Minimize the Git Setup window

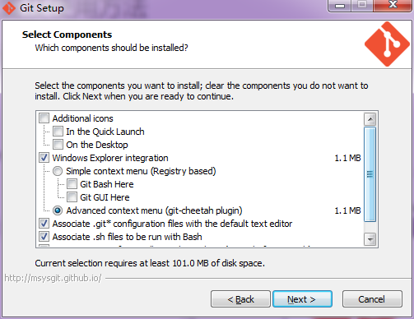[x=340, y=6]
